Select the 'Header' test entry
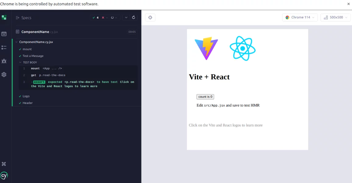The width and height of the screenshot is (352, 183). click(x=28, y=103)
